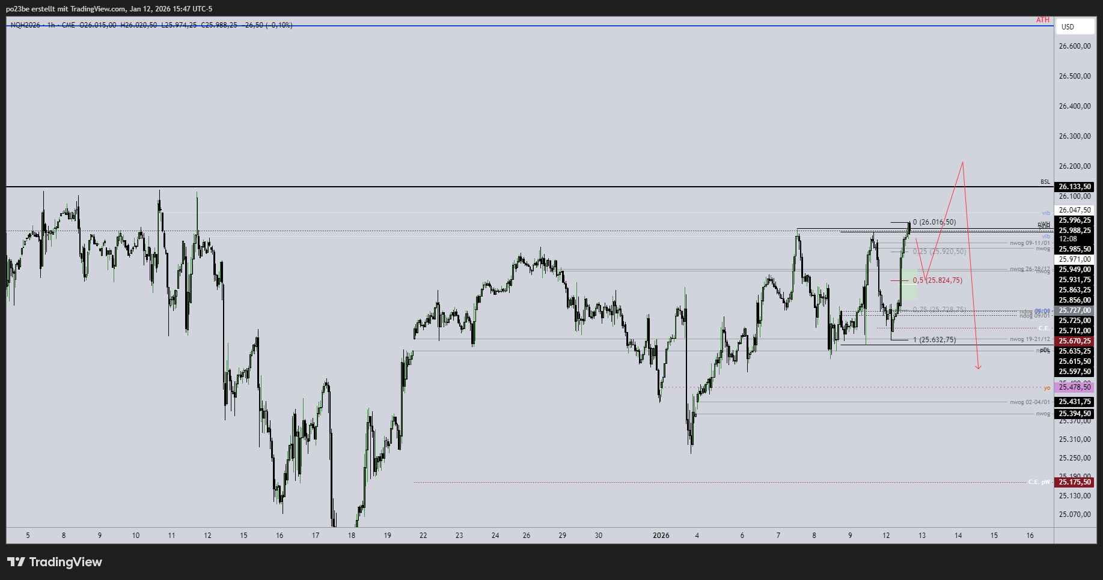Screen dimensions: 1103x580
Task: Open the USD currency selector
Action: coord(1074,27)
